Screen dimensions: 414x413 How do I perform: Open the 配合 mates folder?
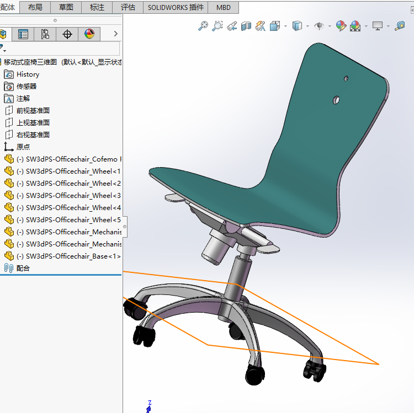pyautogui.click(x=23, y=268)
